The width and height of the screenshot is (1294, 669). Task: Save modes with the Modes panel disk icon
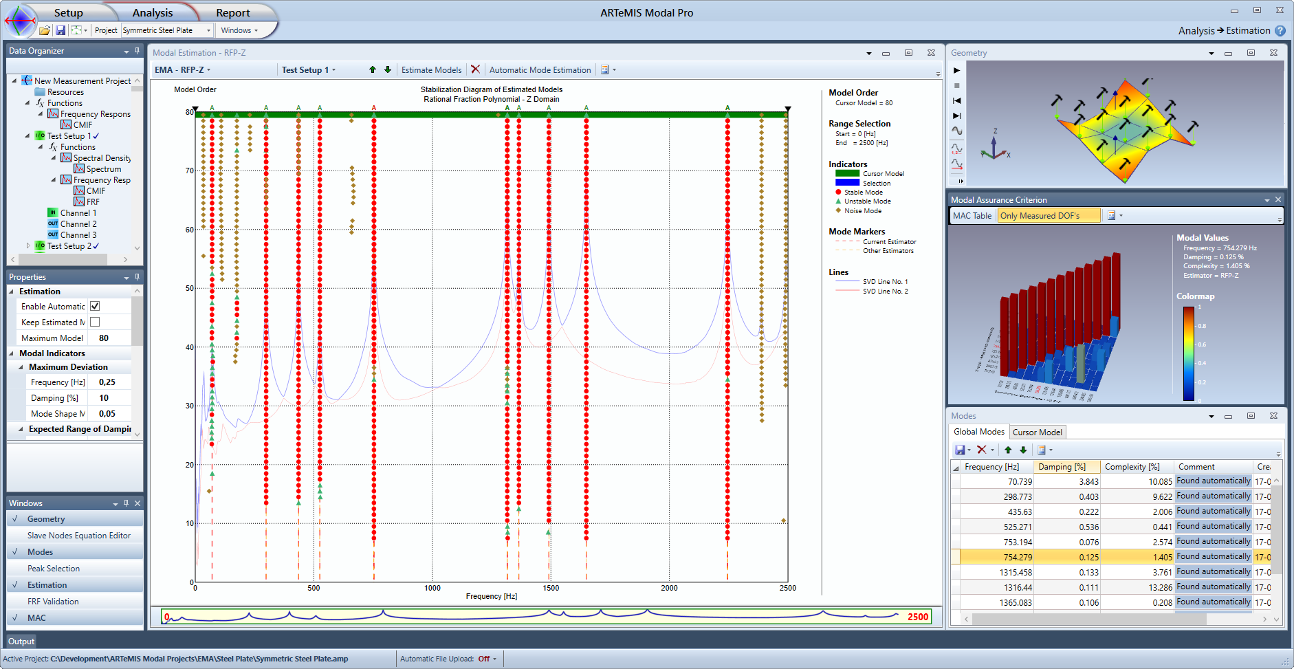pyautogui.click(x=960, y=450)
